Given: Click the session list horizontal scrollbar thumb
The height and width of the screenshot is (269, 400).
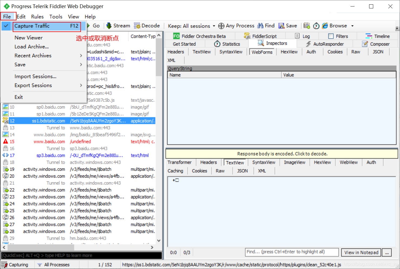Looking at the screenshot, I should pos(40,247).
